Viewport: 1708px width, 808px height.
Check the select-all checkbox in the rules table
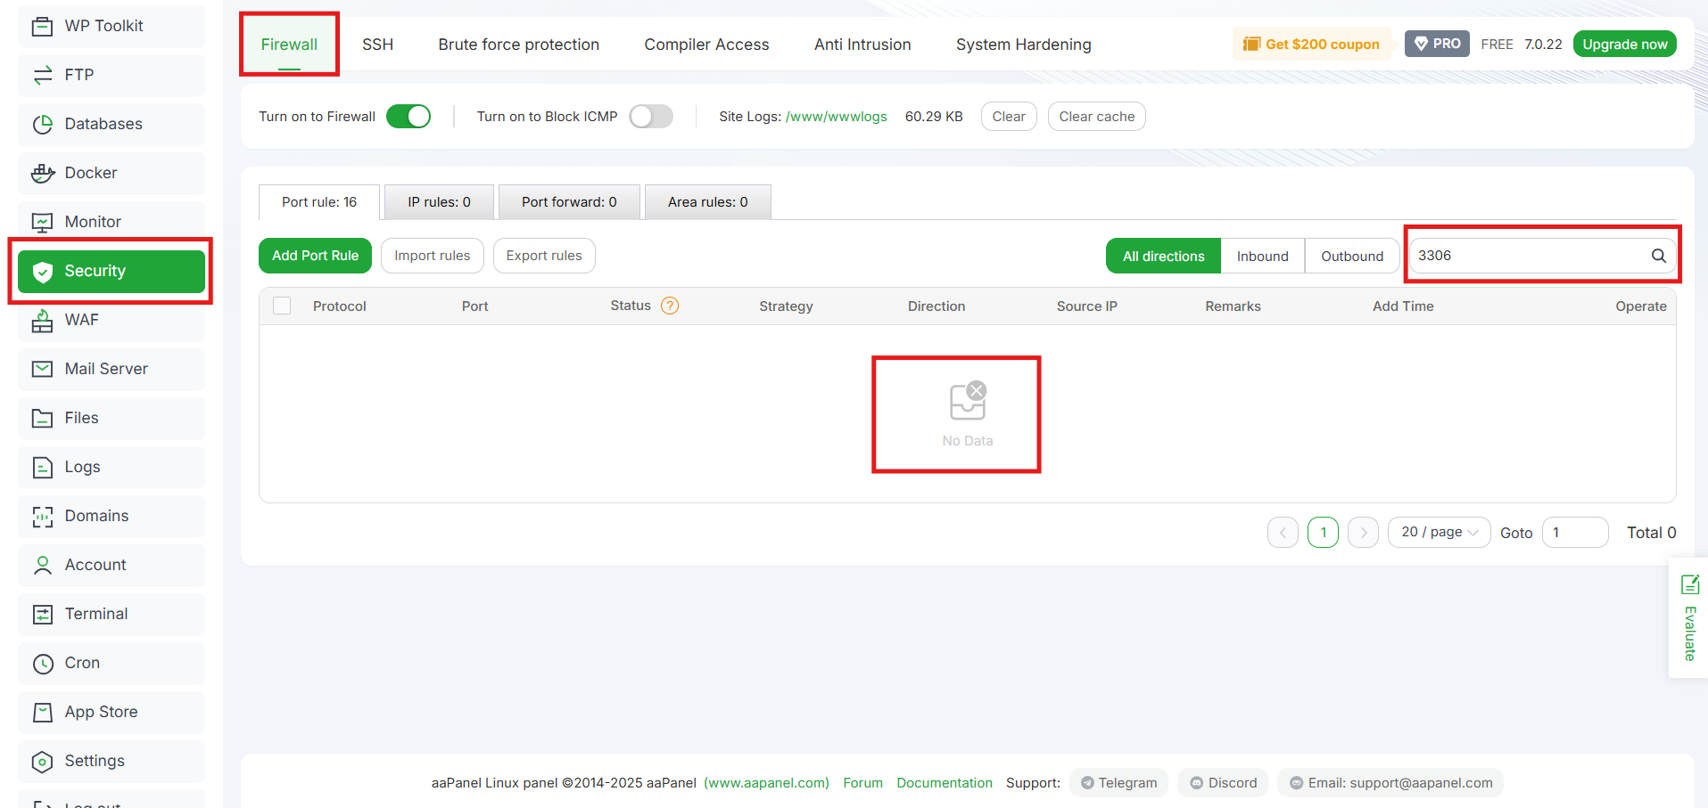click(281, 305)
